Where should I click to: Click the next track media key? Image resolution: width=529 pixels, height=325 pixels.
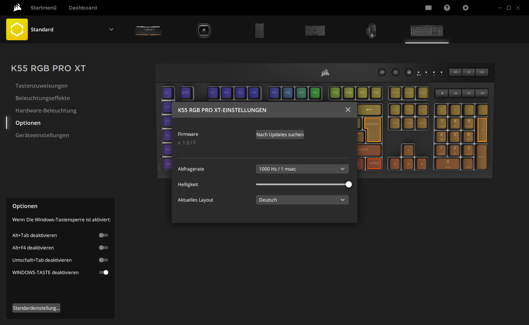click(x=482, y=93)
